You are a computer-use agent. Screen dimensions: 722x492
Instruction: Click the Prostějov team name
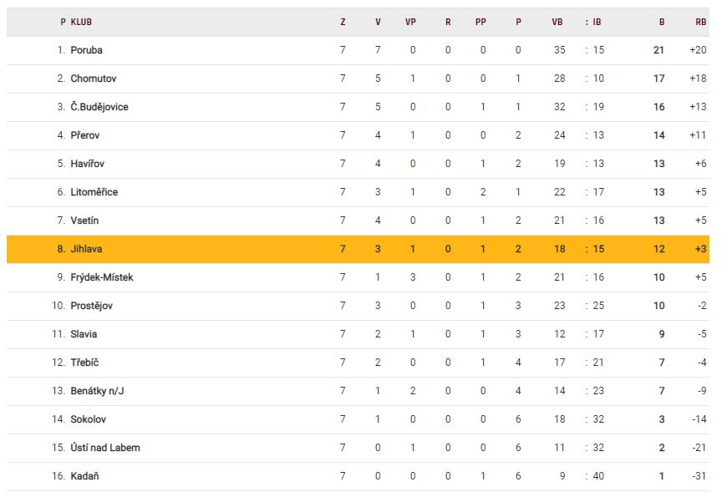pyautogui.click(x=92, y=306)
